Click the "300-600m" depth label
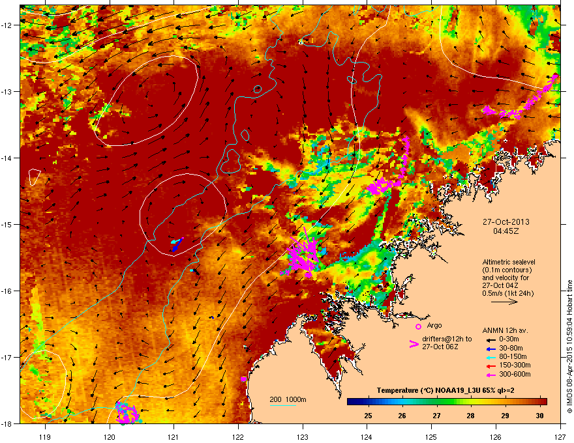Viewport: 574px width, 443px height. pos(515,374)
